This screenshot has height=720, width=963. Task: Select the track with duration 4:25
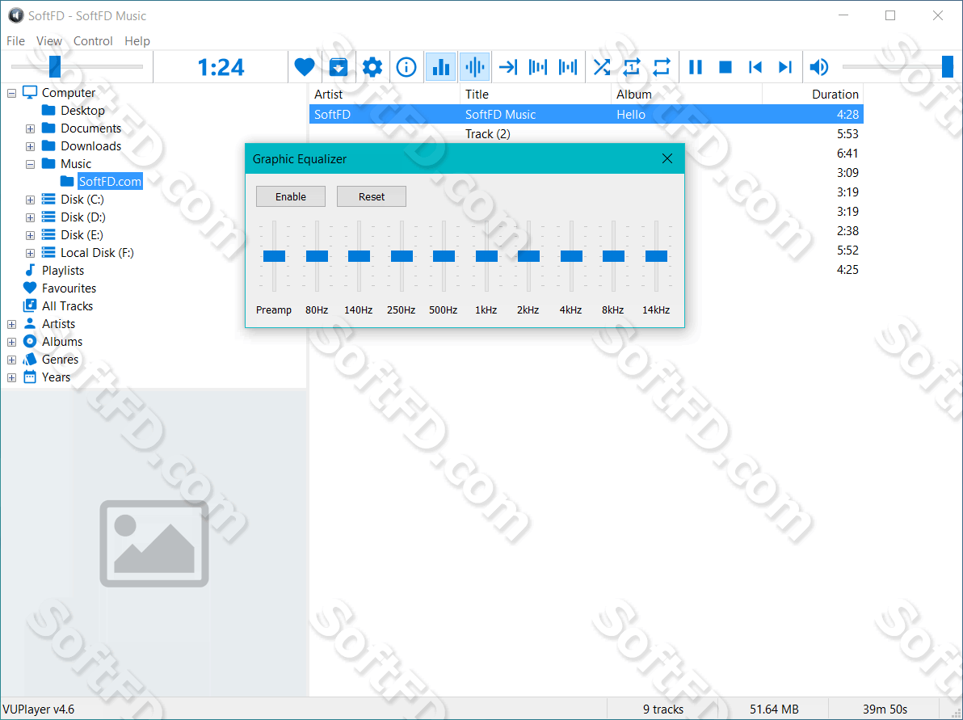click(x=847, y=270)
